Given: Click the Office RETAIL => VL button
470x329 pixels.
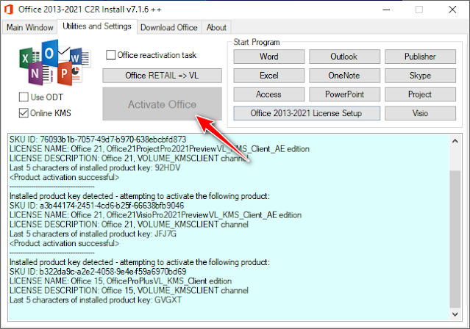Looking at the screenshot, I should [x=162, y=76].
